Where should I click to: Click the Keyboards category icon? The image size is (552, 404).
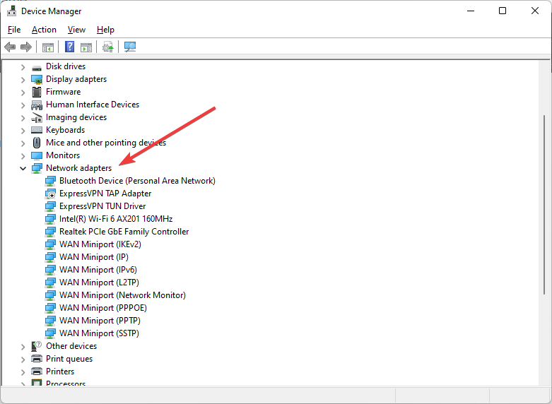[x=37, y=130]
